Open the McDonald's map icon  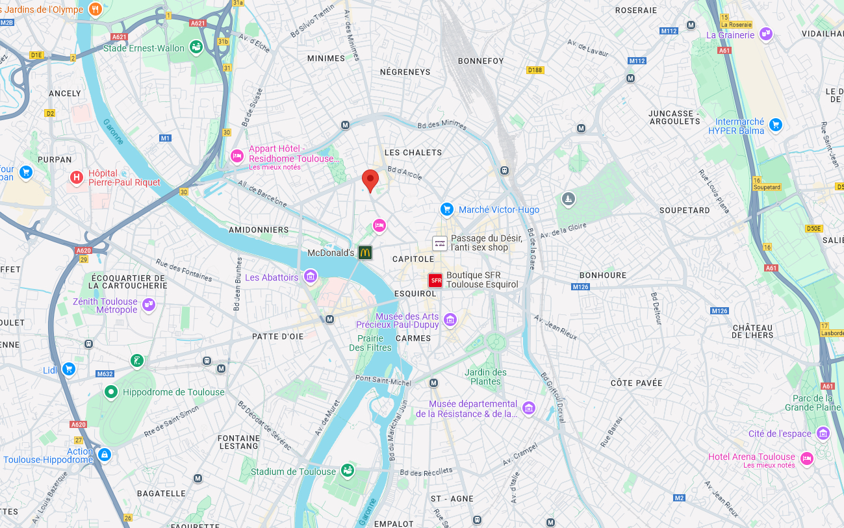click(365, 253)
